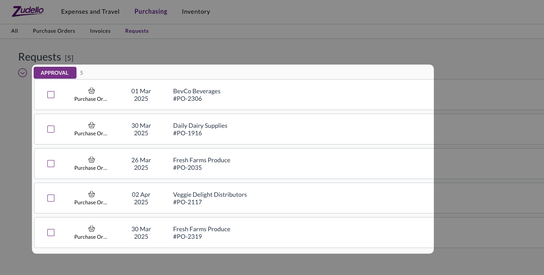Tick checkbox for BevCo Beverages #PO-2306
544x275 pixels.
[x=51, y=95]
